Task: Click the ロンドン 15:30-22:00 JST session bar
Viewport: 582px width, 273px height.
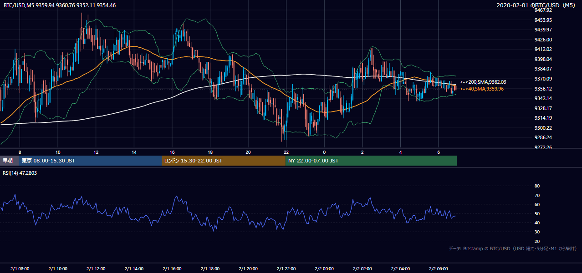Action: (x=224, y=161)
